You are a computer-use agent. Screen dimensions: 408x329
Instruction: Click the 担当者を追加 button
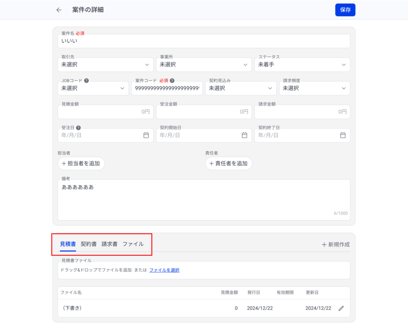(x=81, y=164)
